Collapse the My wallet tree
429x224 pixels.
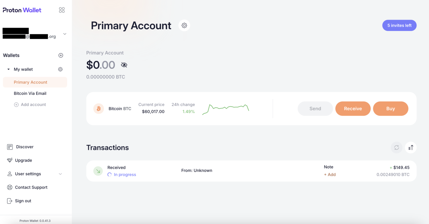[9, 69]
